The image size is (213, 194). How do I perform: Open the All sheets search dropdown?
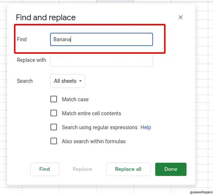point(68,81)
